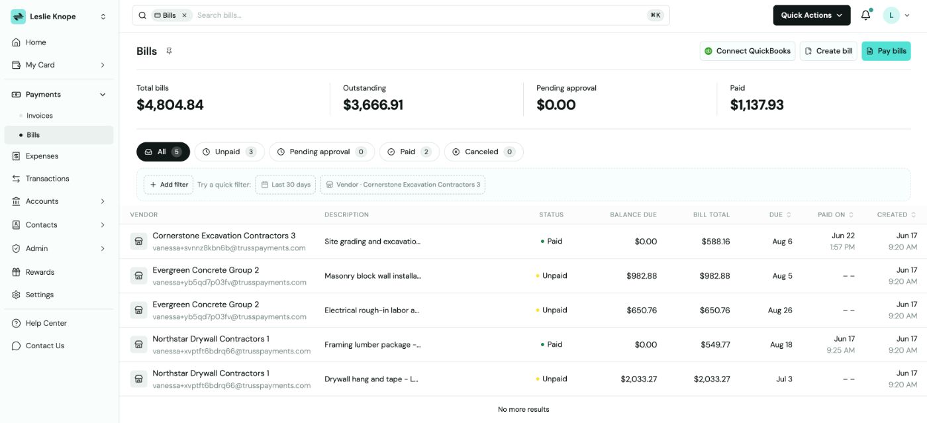927x423 pixels.
Task: Switch to the Unpaid tab
Action: [229, 152]
